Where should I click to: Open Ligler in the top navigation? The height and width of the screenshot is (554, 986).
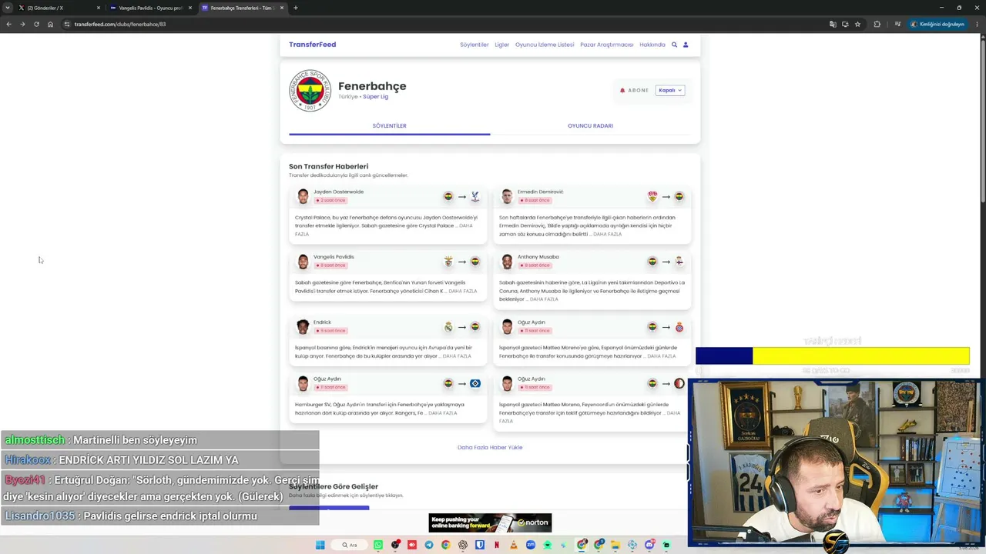pyautogui.click(x=501, y=45)
